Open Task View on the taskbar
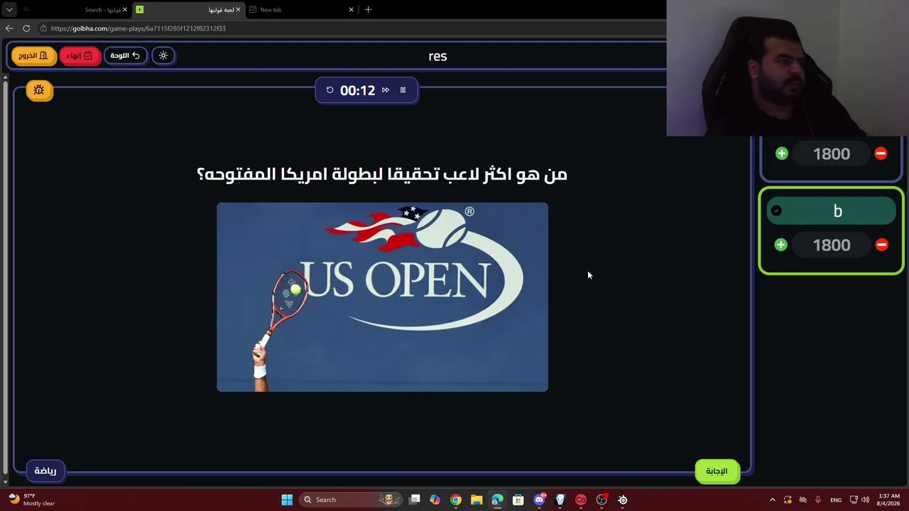 click(x=415, y=500)
